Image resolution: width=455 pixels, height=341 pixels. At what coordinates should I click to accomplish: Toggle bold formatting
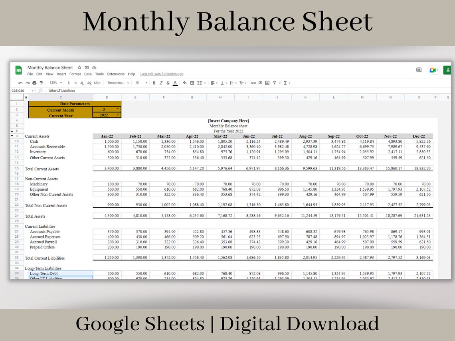(154, 83)
